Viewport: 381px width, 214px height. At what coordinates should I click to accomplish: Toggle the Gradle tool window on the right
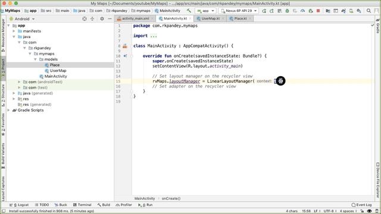[x=378, y=26]
